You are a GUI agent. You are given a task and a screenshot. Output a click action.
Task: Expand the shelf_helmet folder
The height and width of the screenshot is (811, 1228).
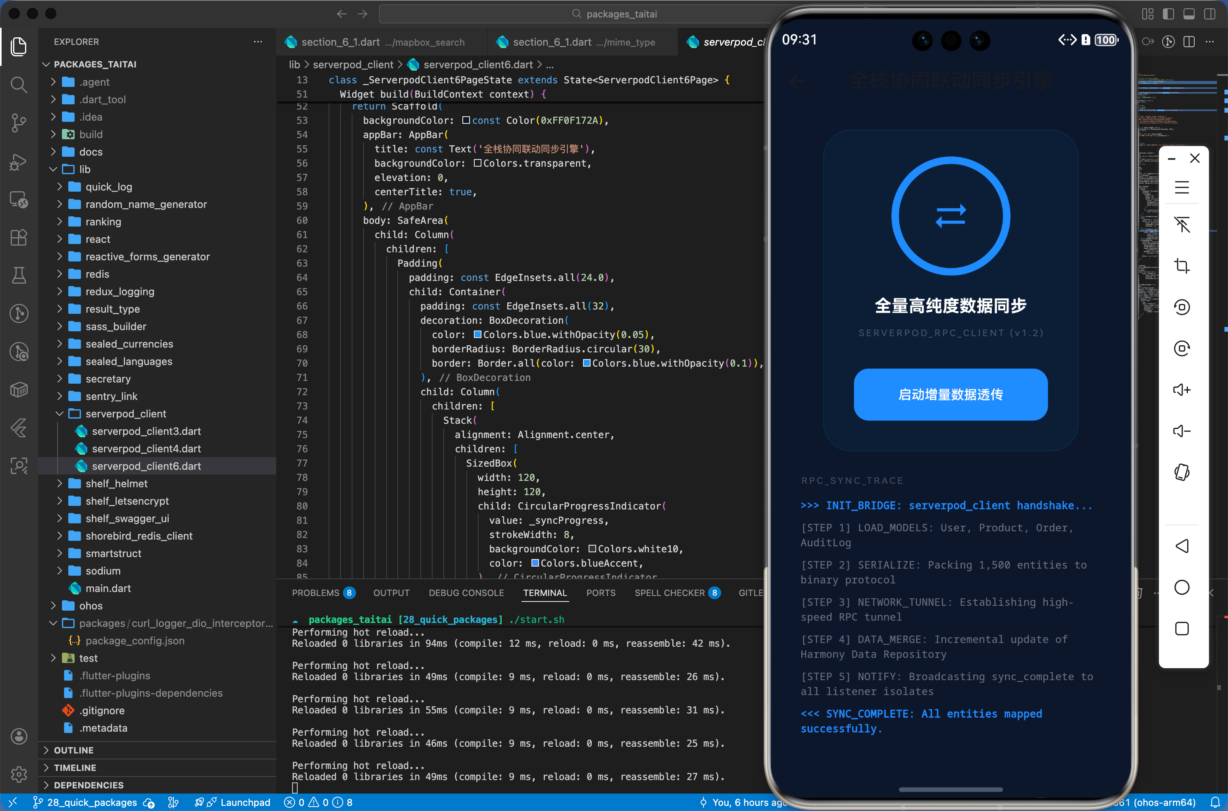(x=116, y=483)
